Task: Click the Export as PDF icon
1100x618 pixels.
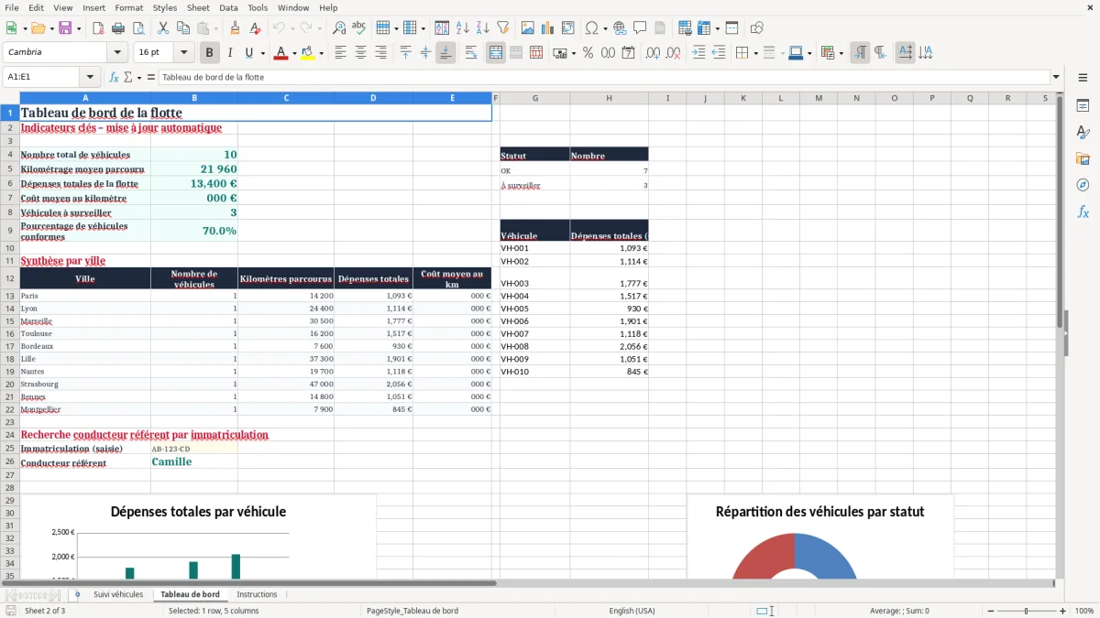Action: (98, 28)
